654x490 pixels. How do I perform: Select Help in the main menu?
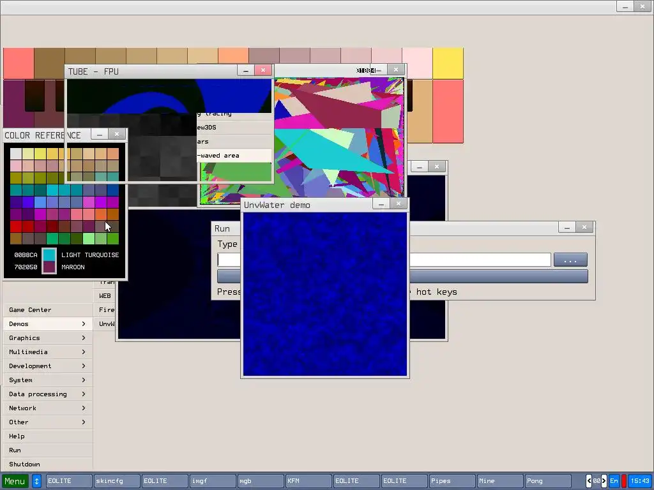point(47,436)
